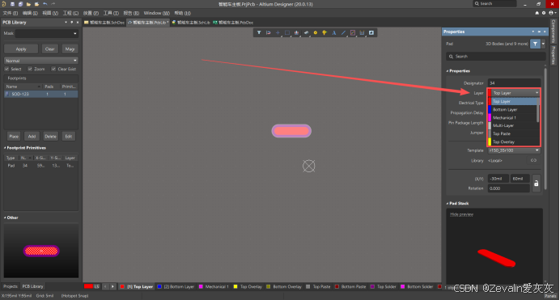Switch to the Projects panel tab
This screenshot has width=560, height=300.
tap(11, 286)
